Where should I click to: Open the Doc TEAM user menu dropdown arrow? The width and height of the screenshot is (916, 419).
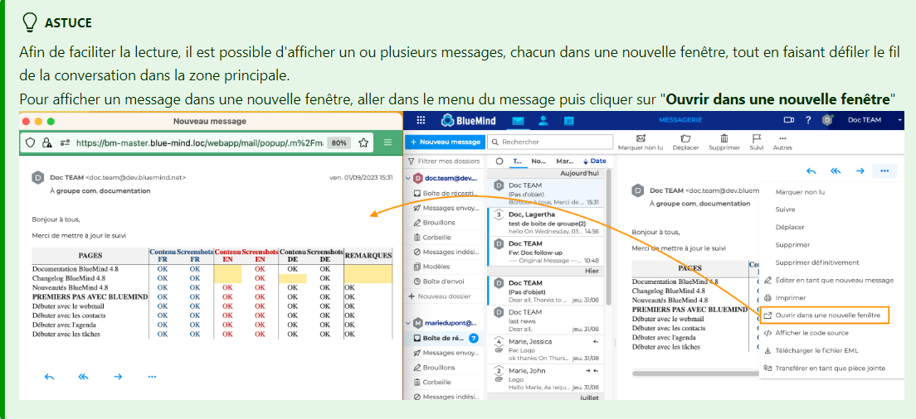coord(899,120)
